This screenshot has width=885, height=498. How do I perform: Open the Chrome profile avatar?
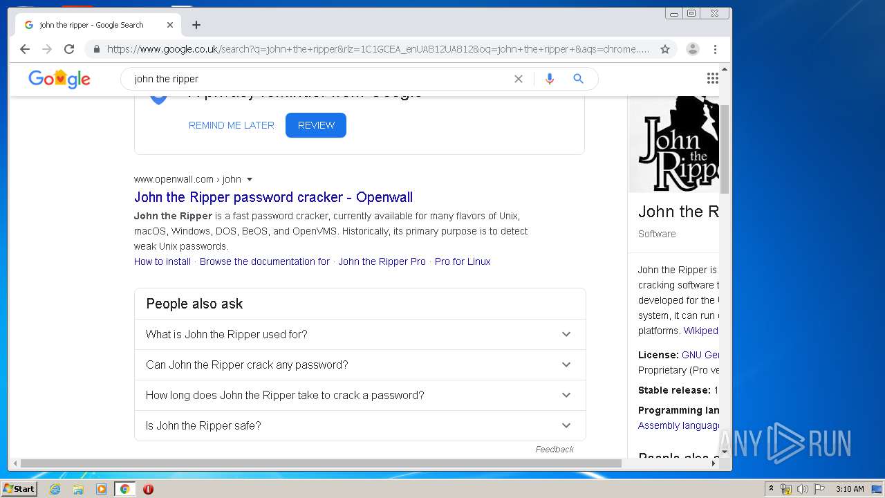click(692, 49)
